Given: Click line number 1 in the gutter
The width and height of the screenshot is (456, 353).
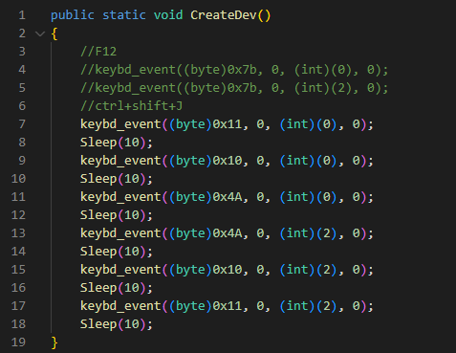Looking at the screenshot, I should 22,15.
